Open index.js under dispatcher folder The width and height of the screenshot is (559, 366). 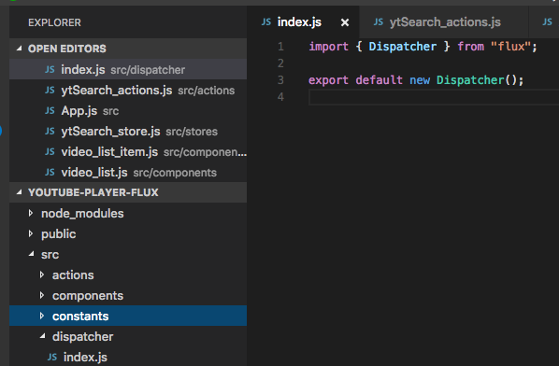pyautogui.click(x=128, y=357)
